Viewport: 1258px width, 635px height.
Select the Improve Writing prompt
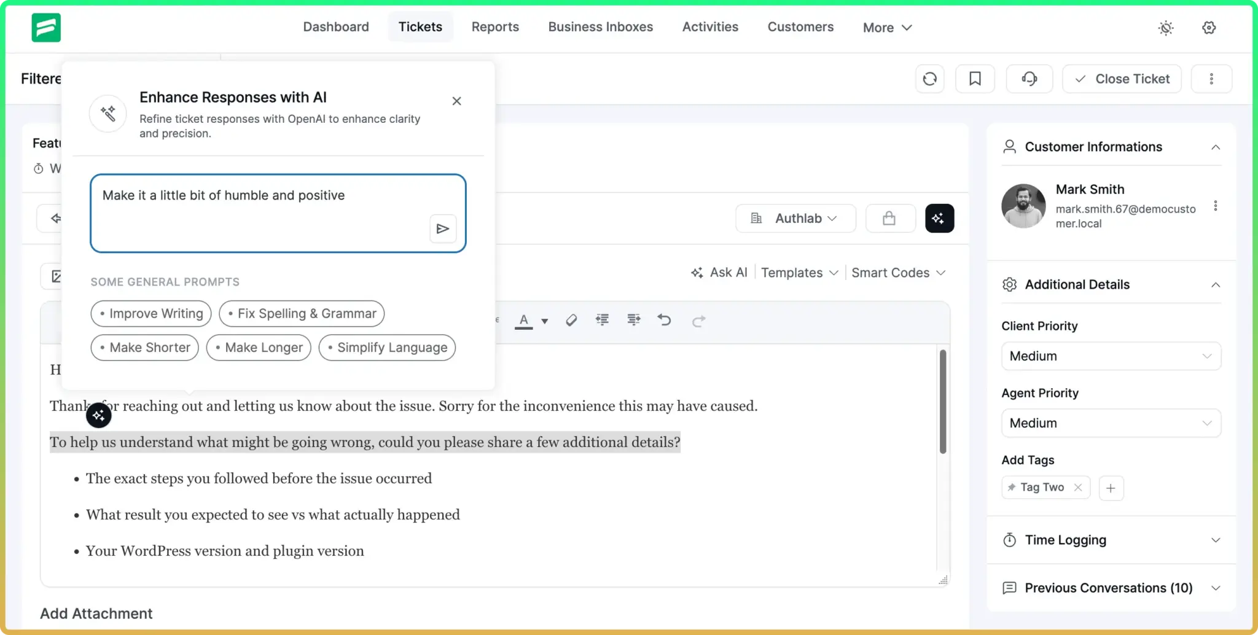(x=150, y=313)
